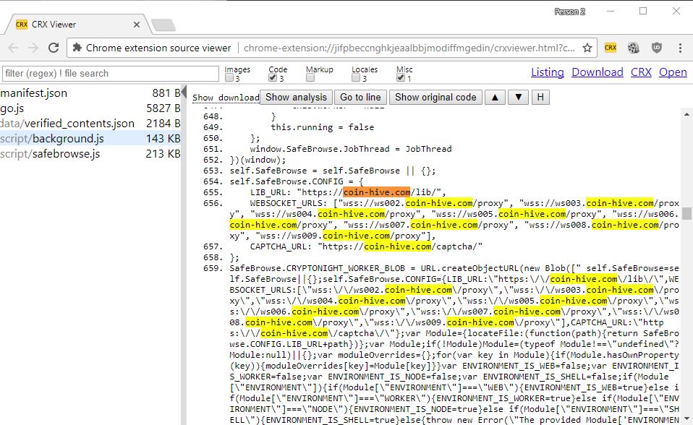This screenshot has width=693, height=425.
Task: Reload the page
Action: click(x=55, y=46)
